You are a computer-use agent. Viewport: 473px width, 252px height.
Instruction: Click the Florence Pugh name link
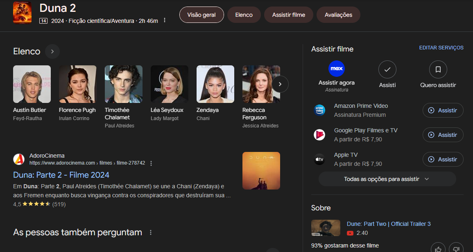pyautogui.click(x=77, y=110)
